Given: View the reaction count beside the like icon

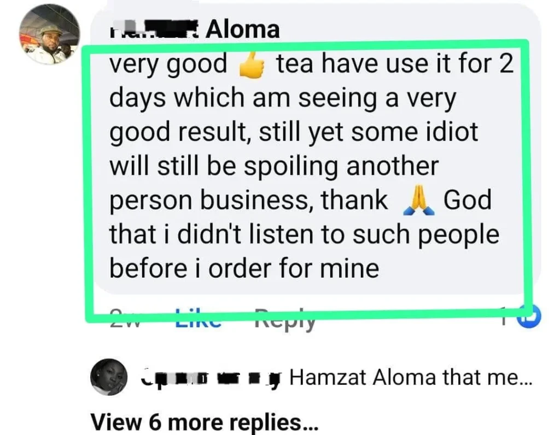Looking at the screenshot, I should click(x=504, y=316).
